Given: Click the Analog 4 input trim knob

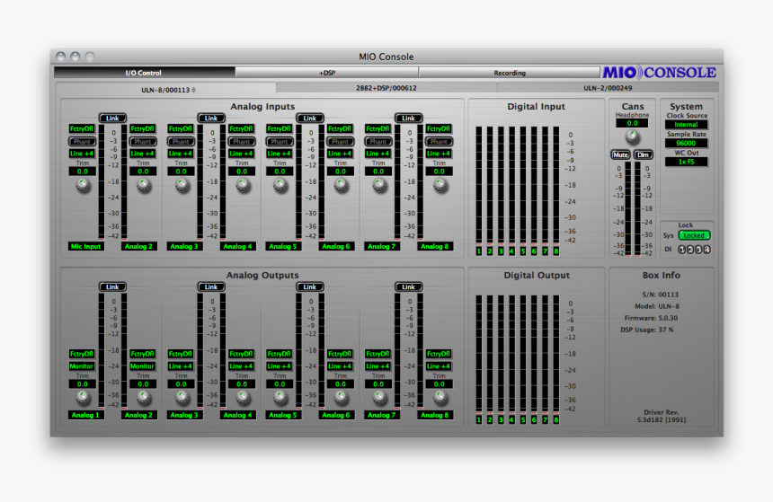Looking at the screenshot, I should 243,186.
